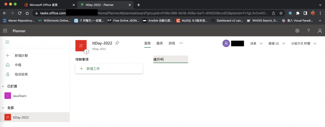Image resolution: width=325 pixels, height=127 pixels.
Task: Open the iT 邦幫忙 bookmark
Action: click(x=89, y=21)
